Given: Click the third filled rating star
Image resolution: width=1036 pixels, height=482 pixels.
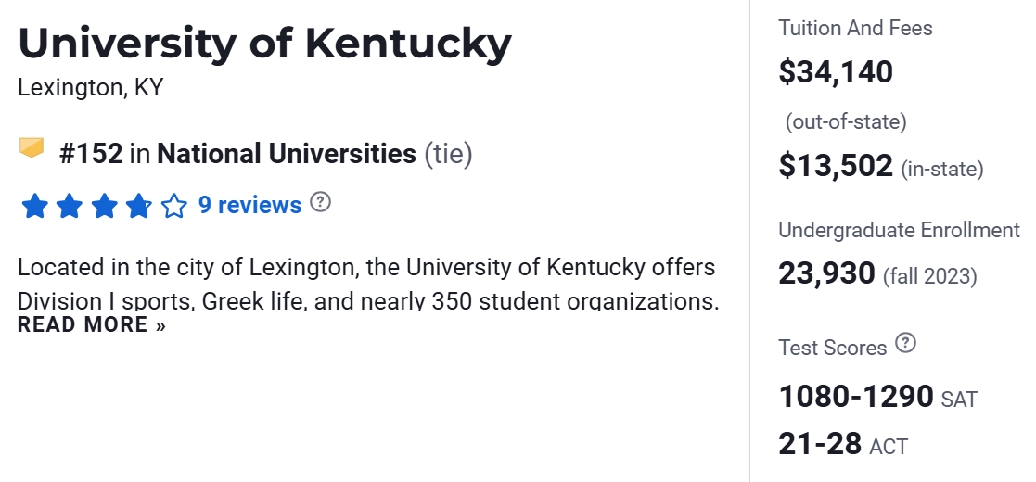Looking at the screenshot, I should pos(104,205).
